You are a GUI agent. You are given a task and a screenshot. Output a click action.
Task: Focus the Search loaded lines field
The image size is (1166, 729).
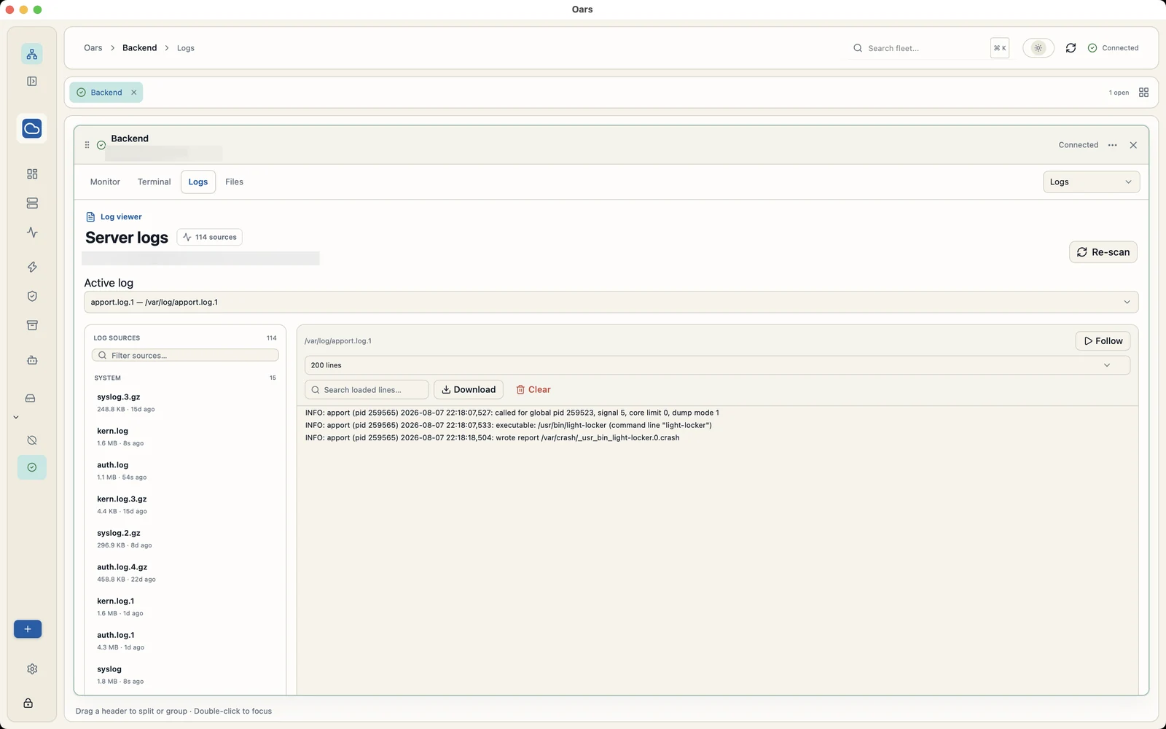pyautogui.click(x=367, y=390)
